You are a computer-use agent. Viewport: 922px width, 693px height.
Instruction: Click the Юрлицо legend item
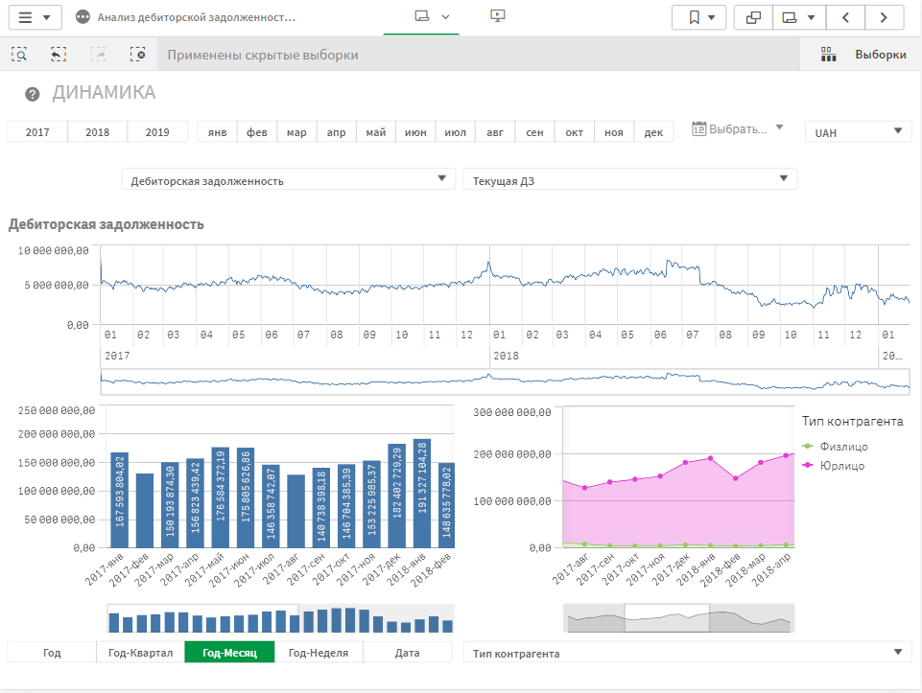click(842, 466)
